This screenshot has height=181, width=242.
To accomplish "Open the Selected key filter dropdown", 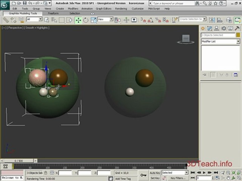I will 187,172.
